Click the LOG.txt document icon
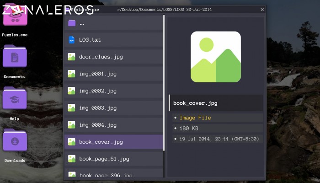 71,40
